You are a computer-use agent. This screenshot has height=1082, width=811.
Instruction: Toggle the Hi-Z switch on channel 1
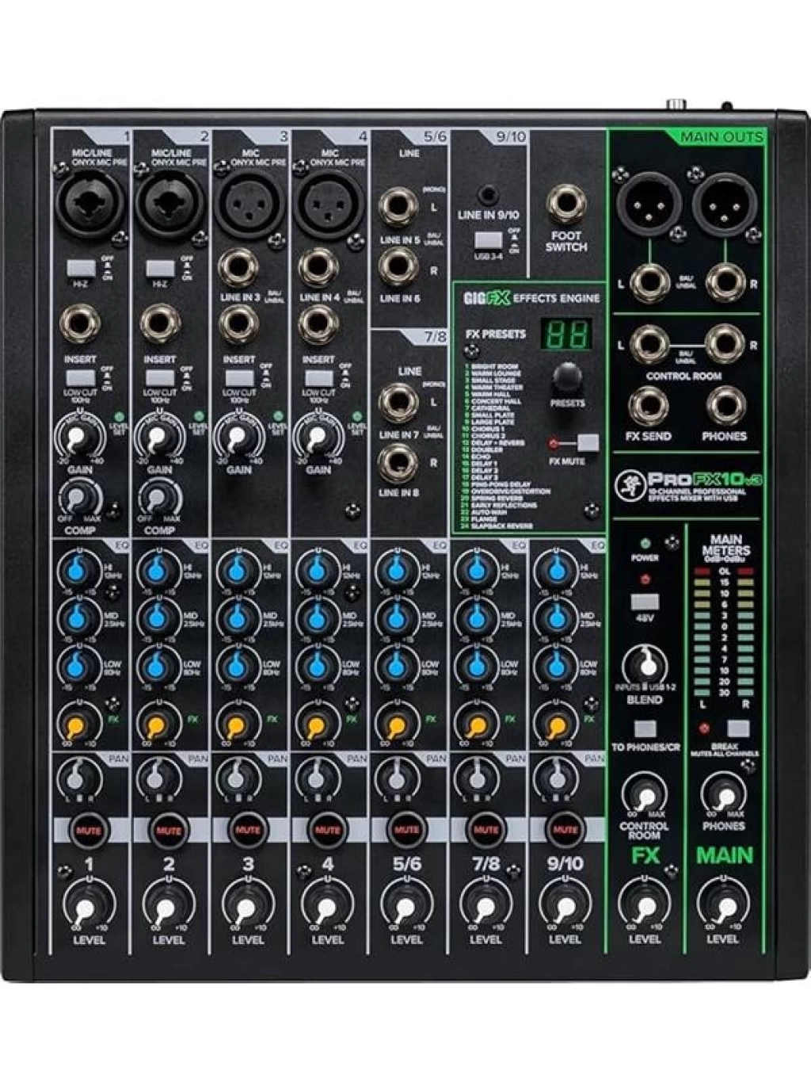point(79,267)
